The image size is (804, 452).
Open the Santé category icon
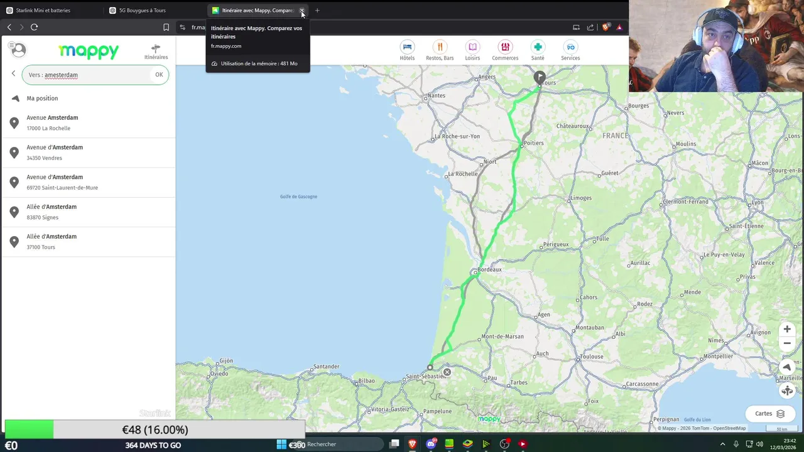coord(538,47)
